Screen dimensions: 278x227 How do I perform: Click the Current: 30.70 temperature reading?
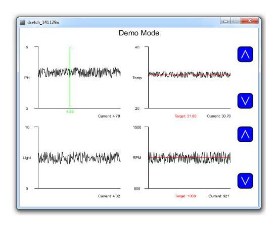click(219, 116)
